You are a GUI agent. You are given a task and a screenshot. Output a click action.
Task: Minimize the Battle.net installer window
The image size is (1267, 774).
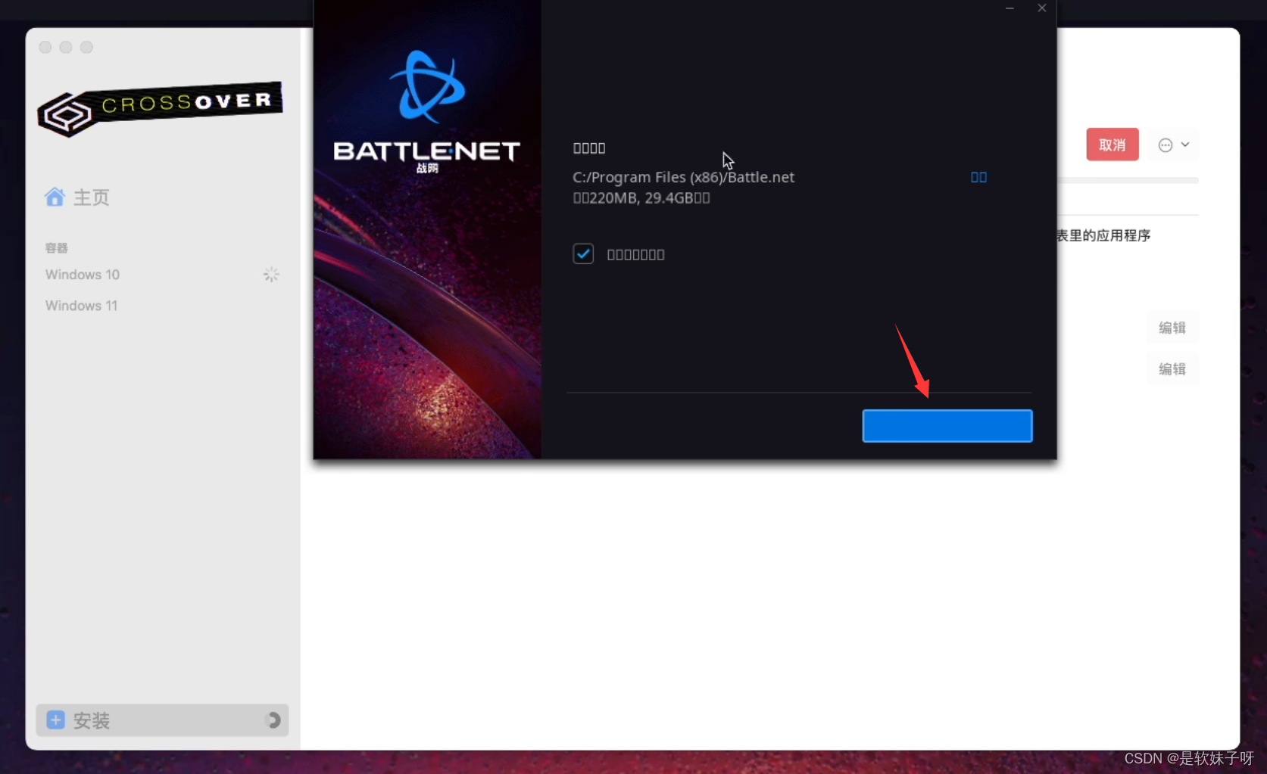pos(1010,8)
